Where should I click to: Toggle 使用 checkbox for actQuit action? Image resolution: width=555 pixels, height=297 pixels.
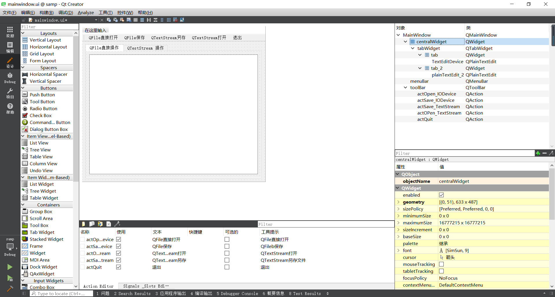click(119, 267)
